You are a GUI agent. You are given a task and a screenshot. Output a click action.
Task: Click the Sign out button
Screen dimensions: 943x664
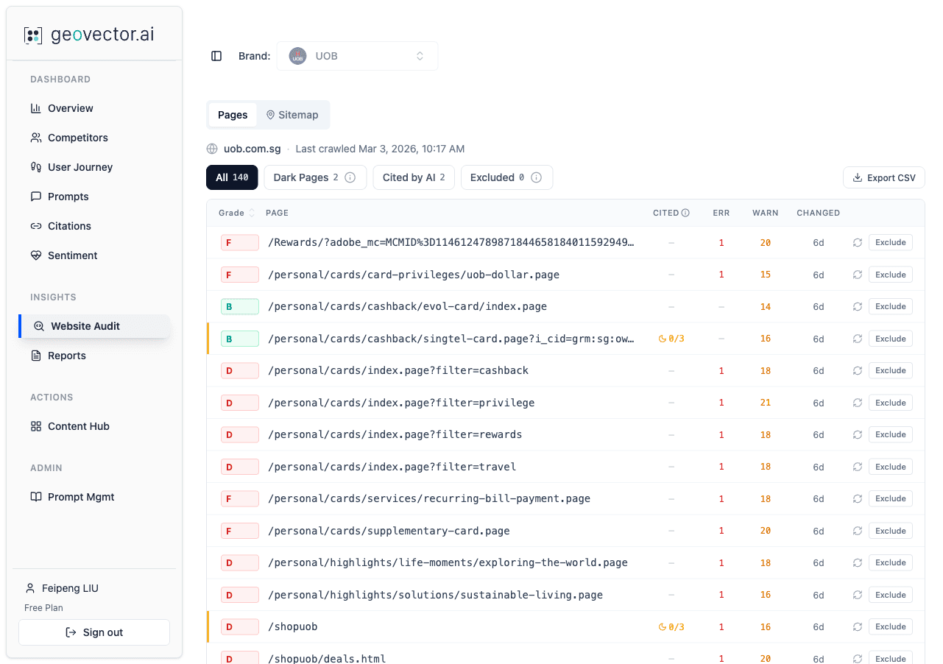pos(94,632)
